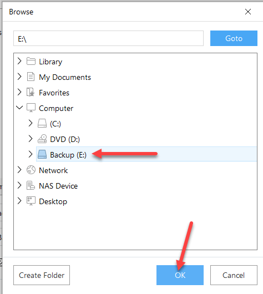Click the path input field showing E:\
Image resolution: width=263 pixels, height=294 pixels.
[108, 38]
